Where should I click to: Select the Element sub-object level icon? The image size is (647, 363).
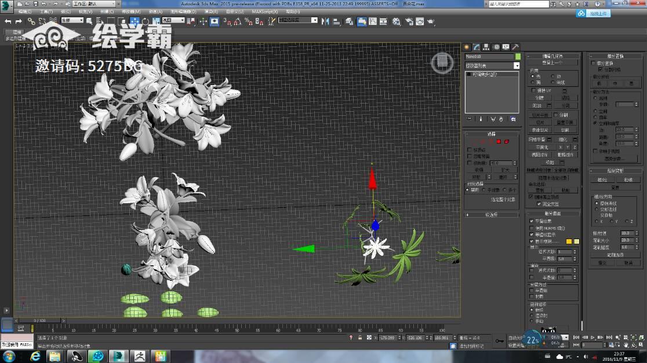(x=506, y=141)
